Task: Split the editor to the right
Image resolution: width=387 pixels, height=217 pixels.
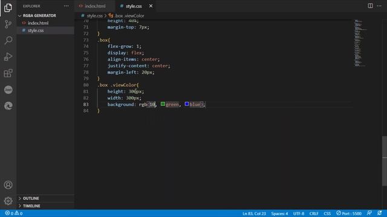Action: [x=370, y=5]
